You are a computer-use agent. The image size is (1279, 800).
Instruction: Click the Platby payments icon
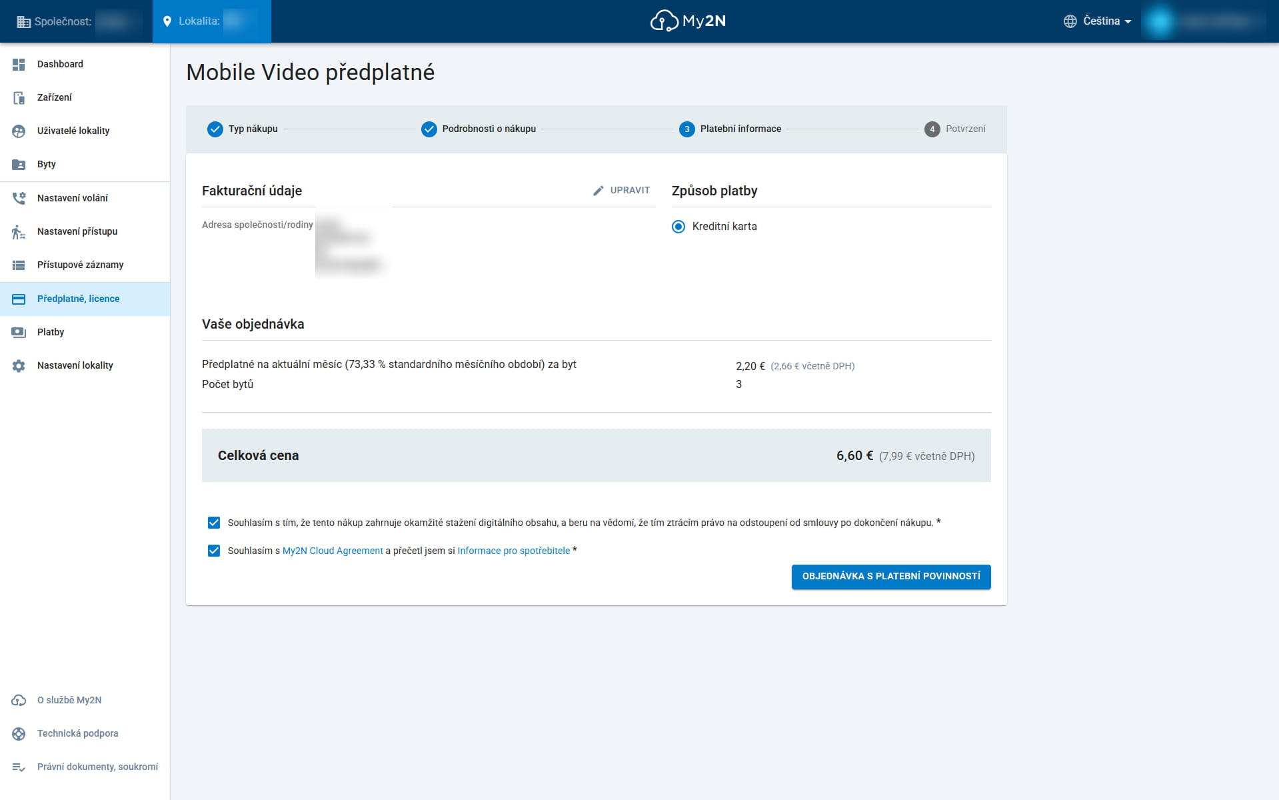[x=19, y=332]
